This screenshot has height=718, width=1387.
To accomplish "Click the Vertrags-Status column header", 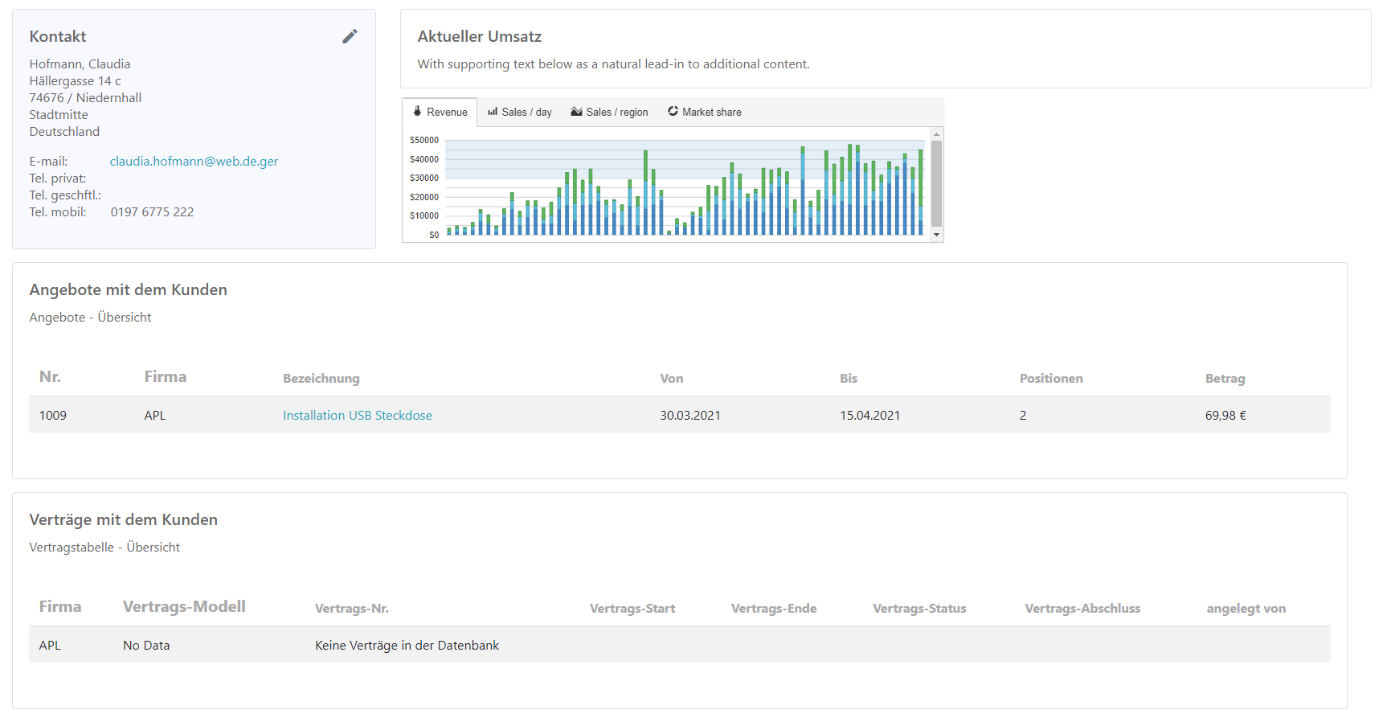I will tap(919, 608).
